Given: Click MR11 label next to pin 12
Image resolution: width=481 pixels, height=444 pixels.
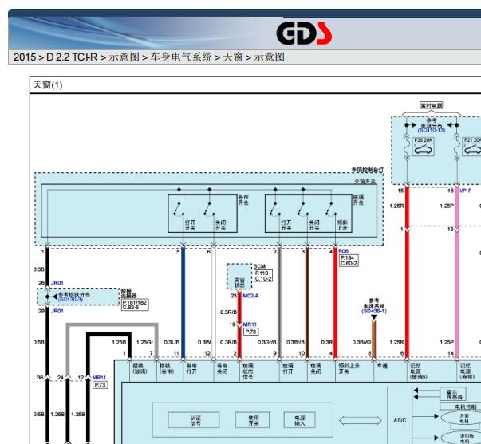Looking at the screenshot, I should (x=99, y=378).
